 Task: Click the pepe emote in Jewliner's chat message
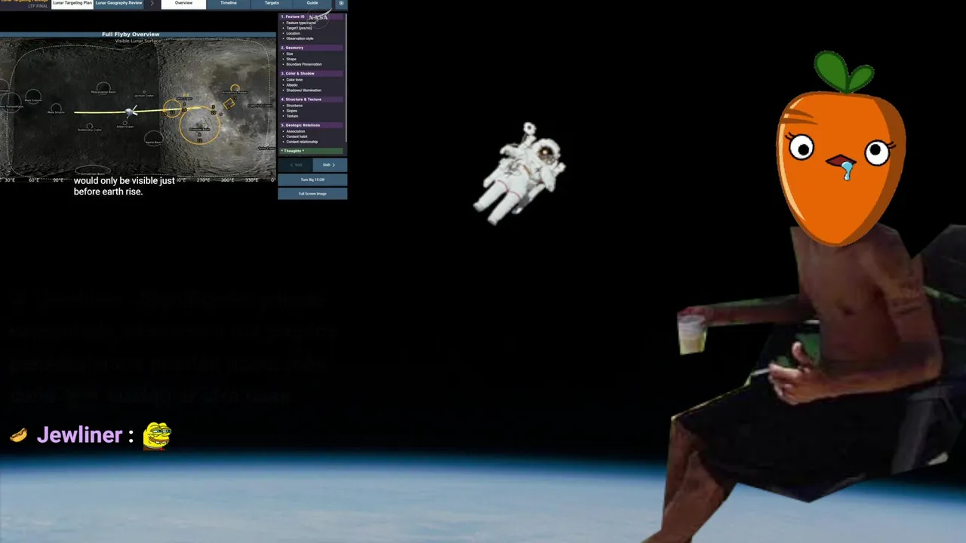pos(157,435)
